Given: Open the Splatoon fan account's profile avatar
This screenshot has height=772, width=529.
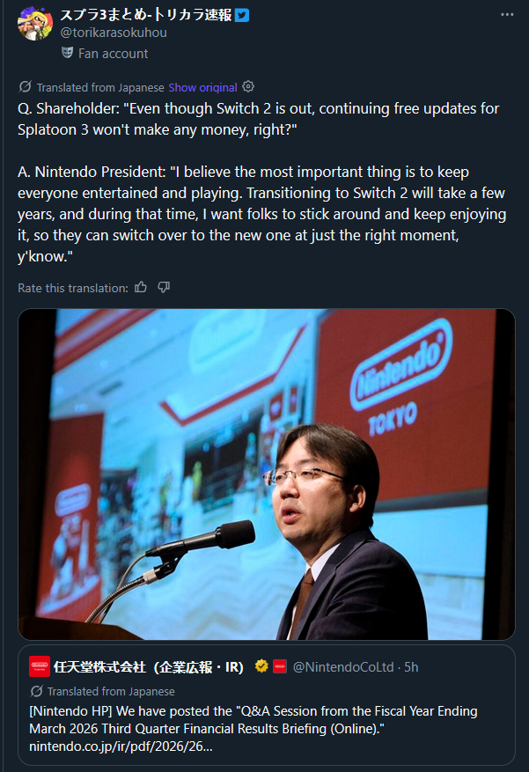Looking at the screenshot, I should (x=34, y=24).
